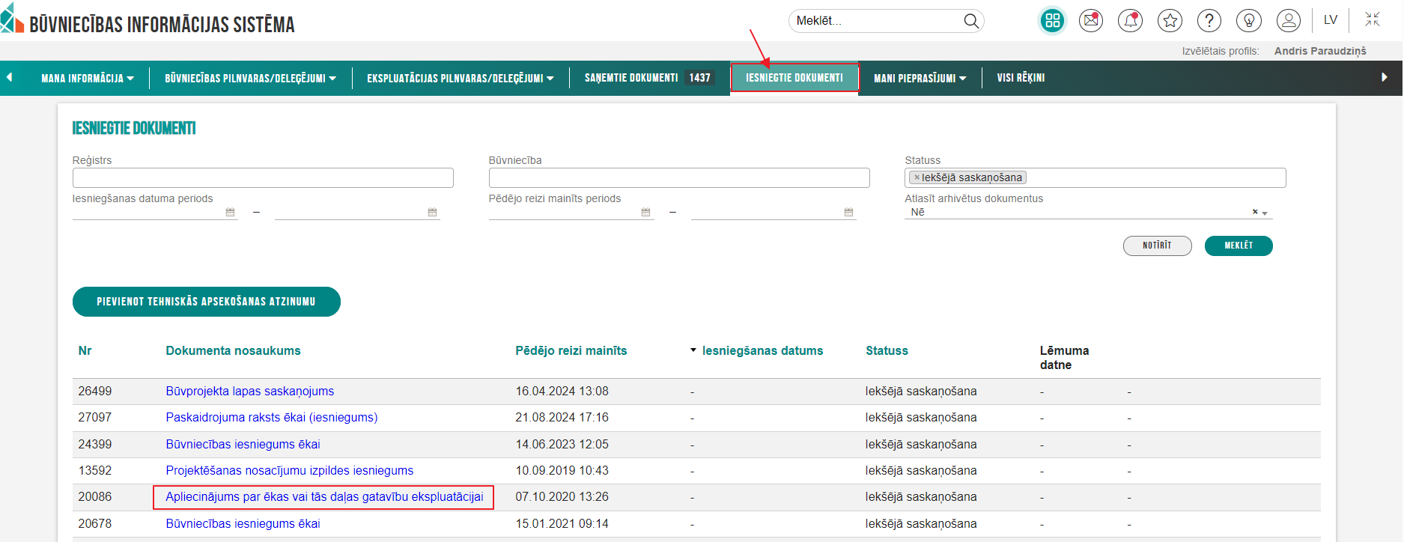Open the messages envelope icon

point(1091,21)
